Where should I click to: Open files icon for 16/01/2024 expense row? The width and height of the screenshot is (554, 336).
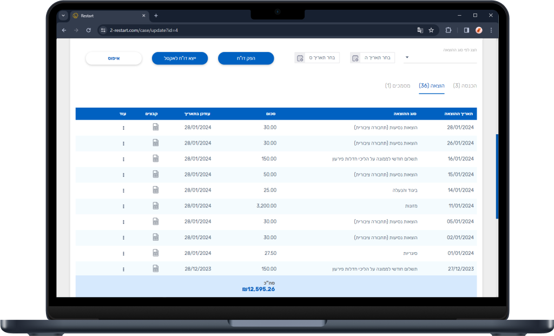155,159
